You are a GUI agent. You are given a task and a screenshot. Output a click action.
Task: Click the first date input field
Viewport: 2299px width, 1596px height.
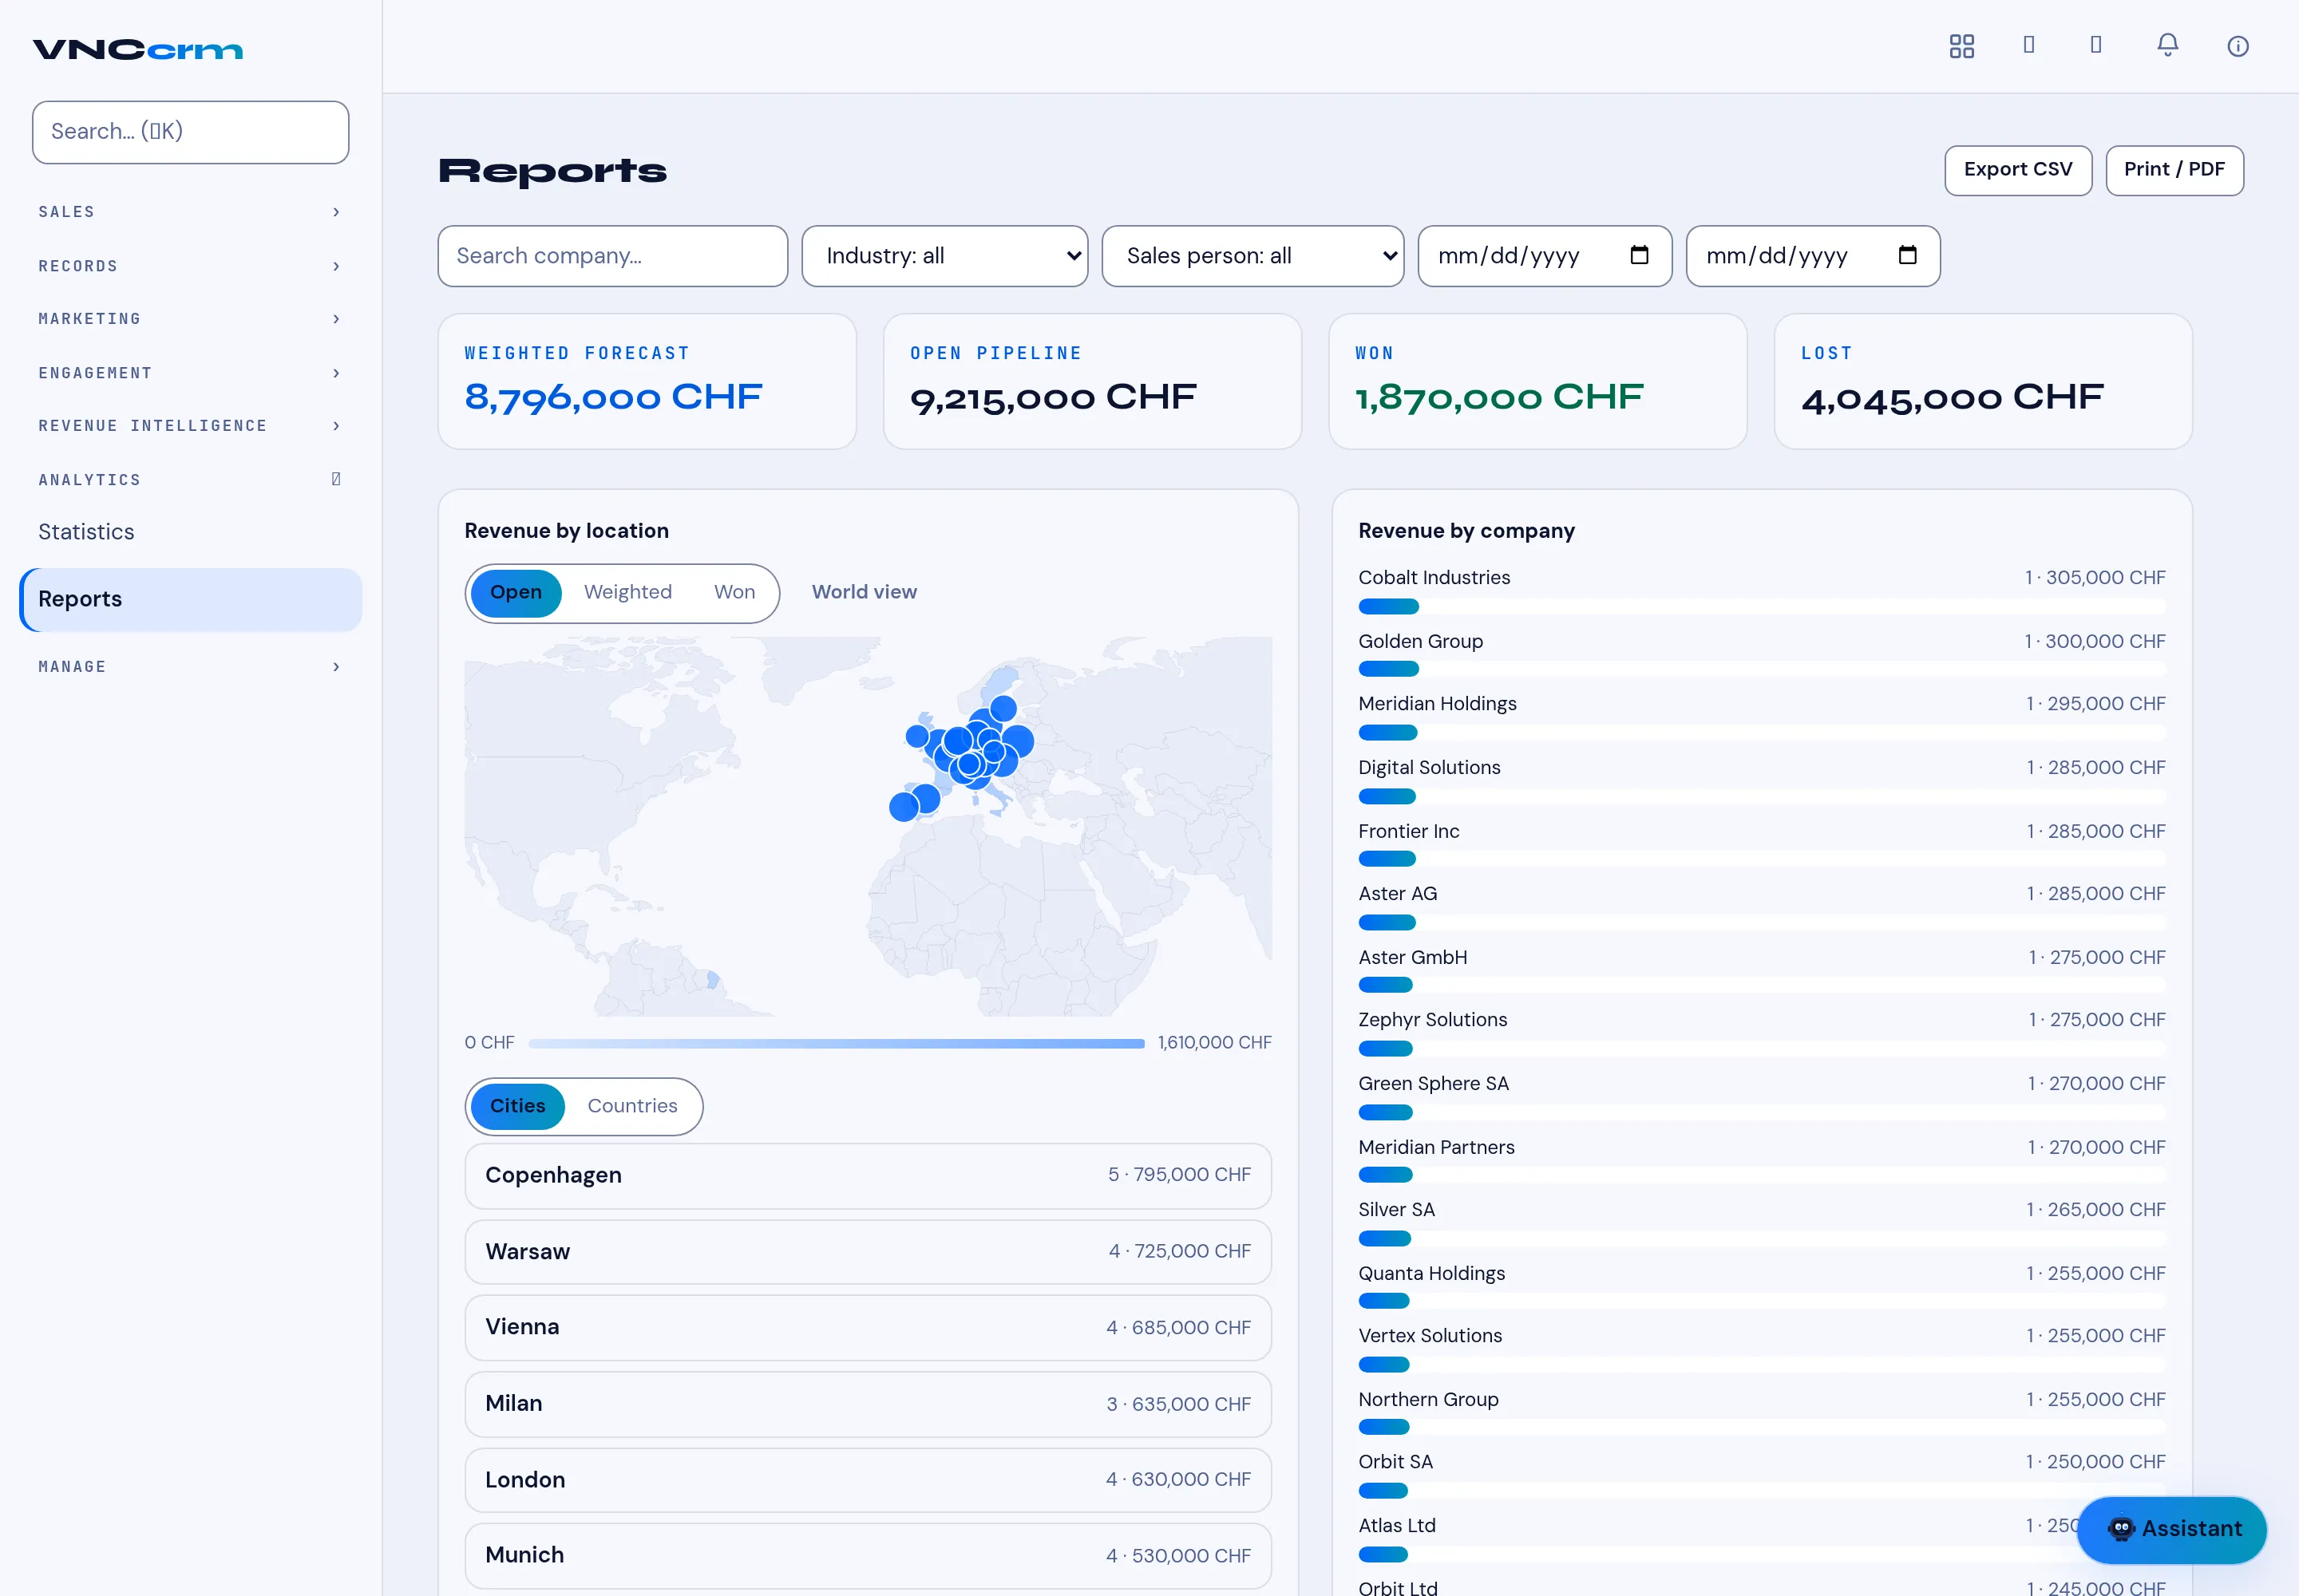tap(1544, 256)
